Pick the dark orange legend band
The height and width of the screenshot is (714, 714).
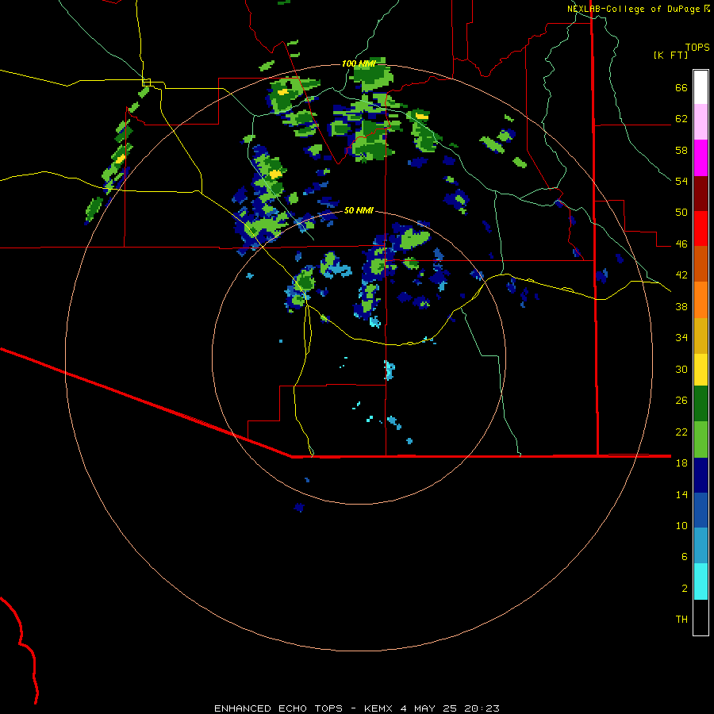[x=701, y=263]
